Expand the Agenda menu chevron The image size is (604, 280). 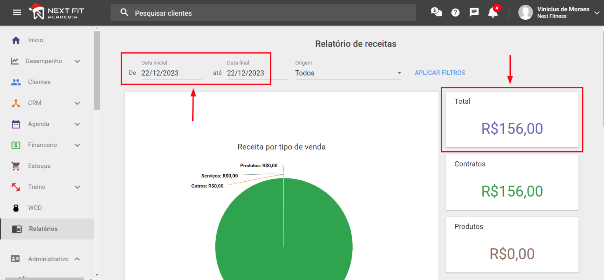tap(77, 124)
